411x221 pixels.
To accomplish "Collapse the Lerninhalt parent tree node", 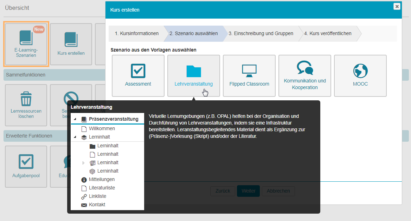I will [x=75, y=137].
